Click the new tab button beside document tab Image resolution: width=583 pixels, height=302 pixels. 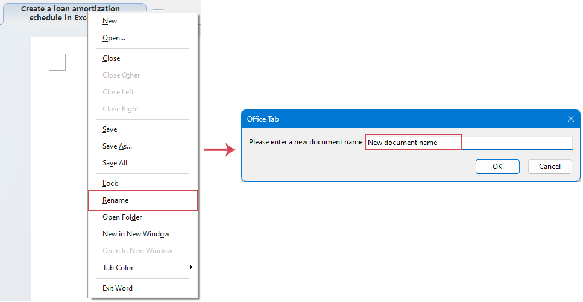[x=158, y=12]
